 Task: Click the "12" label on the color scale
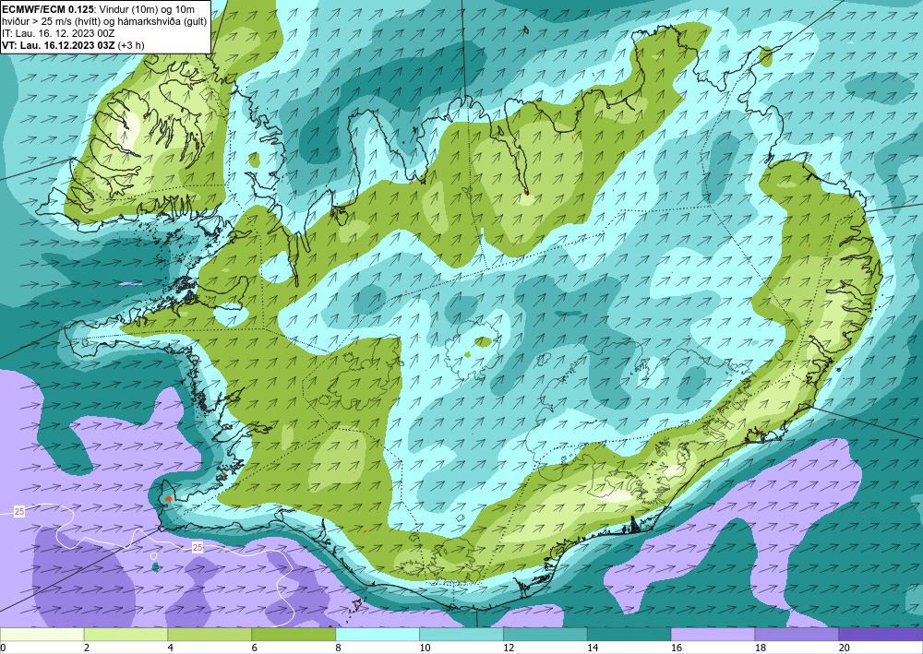click(509, 648)
